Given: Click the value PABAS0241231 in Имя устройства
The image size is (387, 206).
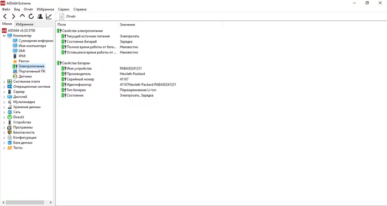Looking at the screenshot, I should [x=131, y=68].
